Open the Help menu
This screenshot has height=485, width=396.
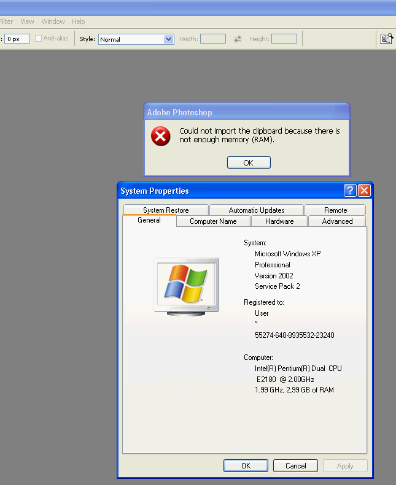(79, 21)
